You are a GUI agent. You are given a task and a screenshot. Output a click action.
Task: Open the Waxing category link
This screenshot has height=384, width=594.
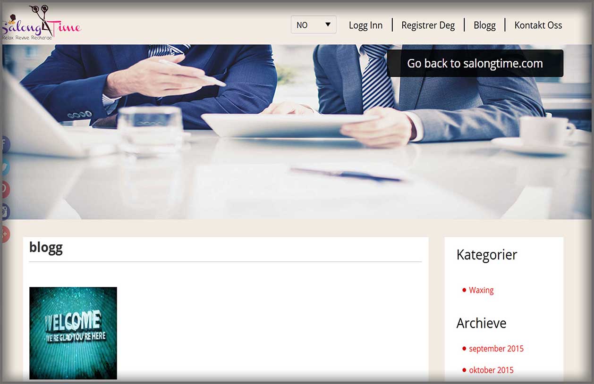point(481,290)
